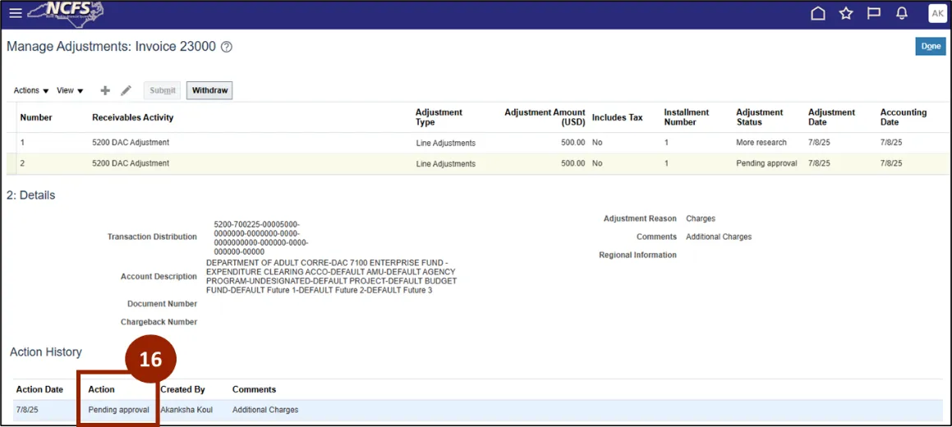Viewport: 952px width, 427px height.
Task: Click the help question mark icon
Action: coord(227,48)
